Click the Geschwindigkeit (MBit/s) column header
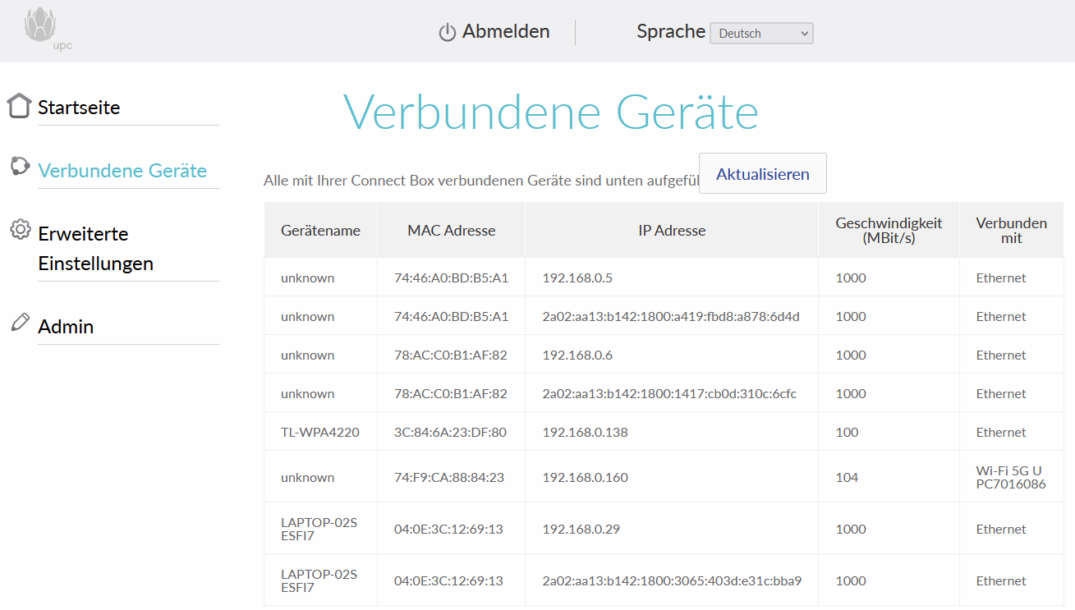 coord(889,231)
